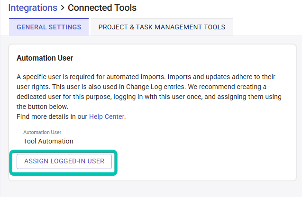Select the small Automation User field label

click(x=42, y=132)
